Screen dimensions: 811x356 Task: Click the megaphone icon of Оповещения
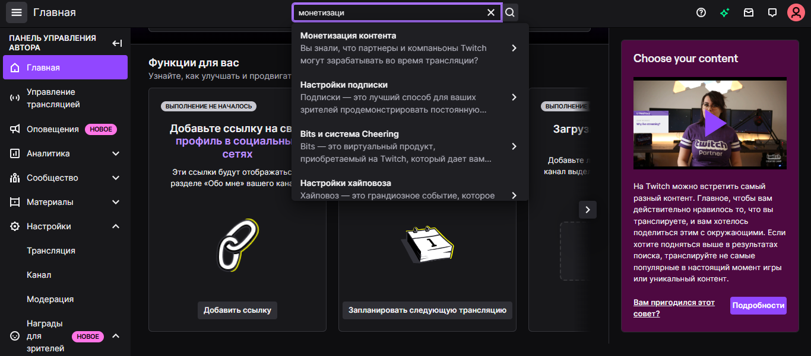15,129
